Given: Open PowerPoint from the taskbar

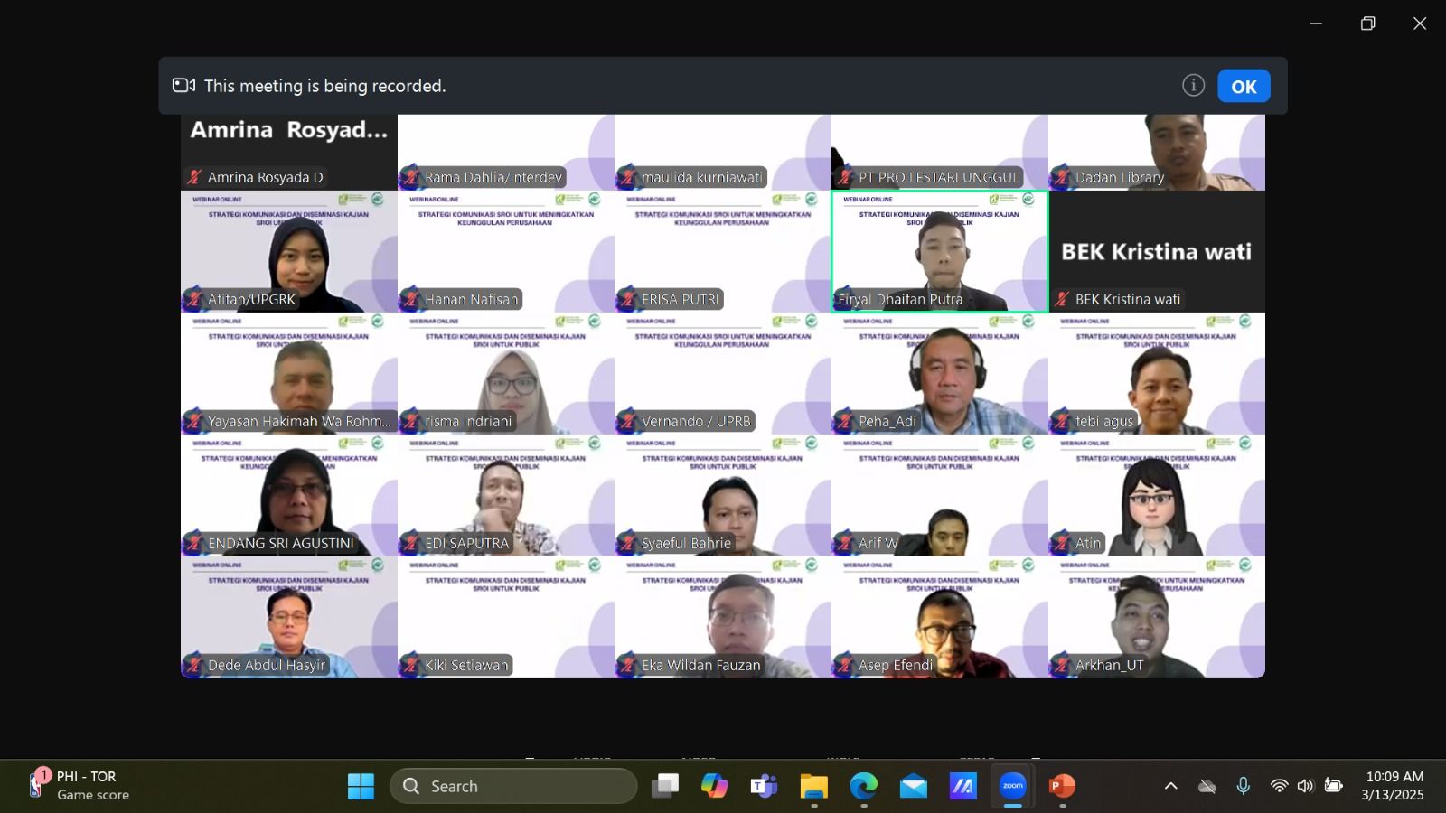Looking at the screenshot, I should point(1062,786).
